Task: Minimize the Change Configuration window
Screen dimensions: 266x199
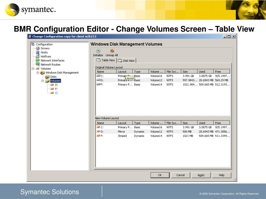Action: click(225, 36)
